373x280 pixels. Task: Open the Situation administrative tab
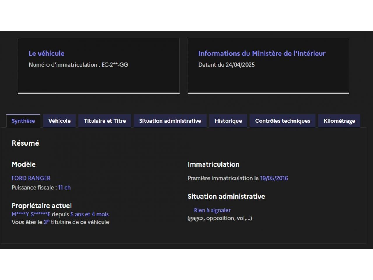(x=170, y=121)
